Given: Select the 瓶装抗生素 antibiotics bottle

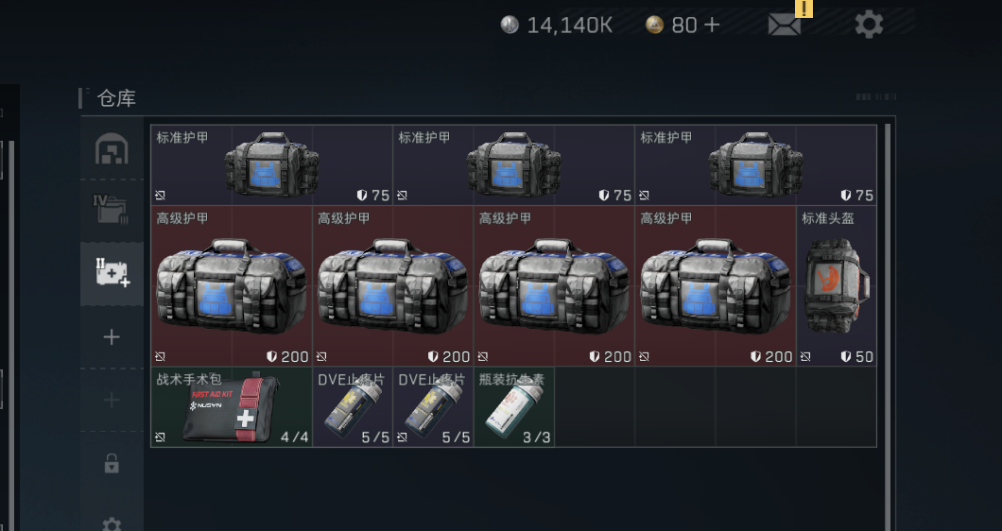Looking at the screenshot, I should pos(514,407).
